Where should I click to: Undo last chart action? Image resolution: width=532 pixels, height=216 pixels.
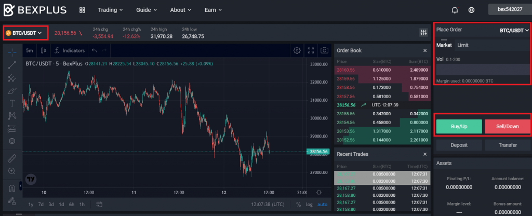point(95,50)
